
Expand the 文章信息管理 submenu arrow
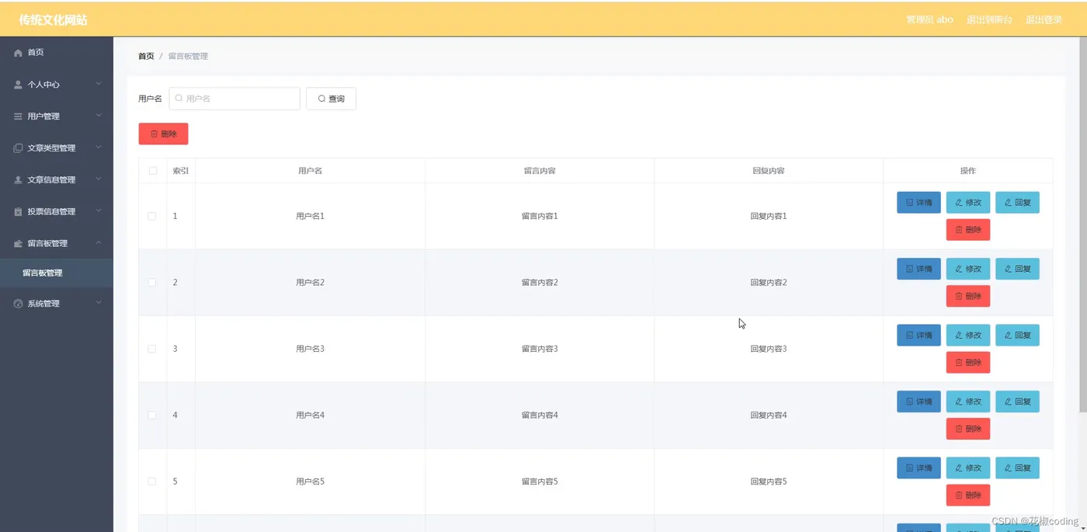click(99, 179)
